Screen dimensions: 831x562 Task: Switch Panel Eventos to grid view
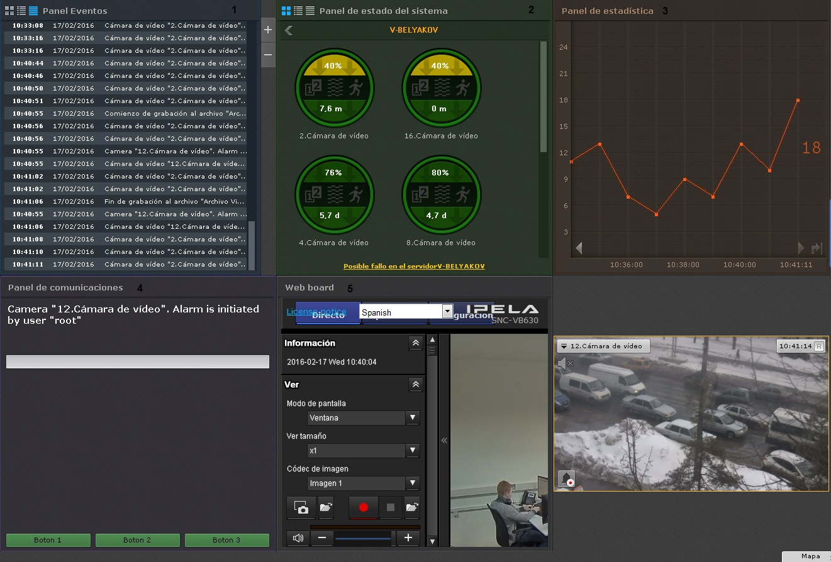9,11
